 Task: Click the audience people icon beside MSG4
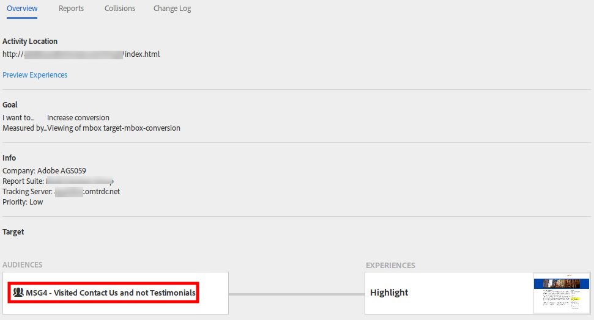point(18,292)
